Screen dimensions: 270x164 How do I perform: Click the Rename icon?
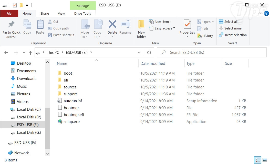(125, 24)
